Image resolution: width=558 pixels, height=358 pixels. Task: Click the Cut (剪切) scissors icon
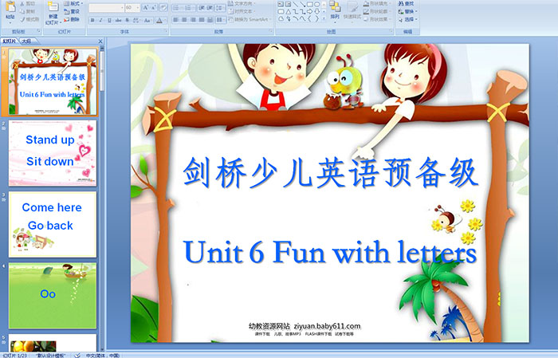point(22,3)
